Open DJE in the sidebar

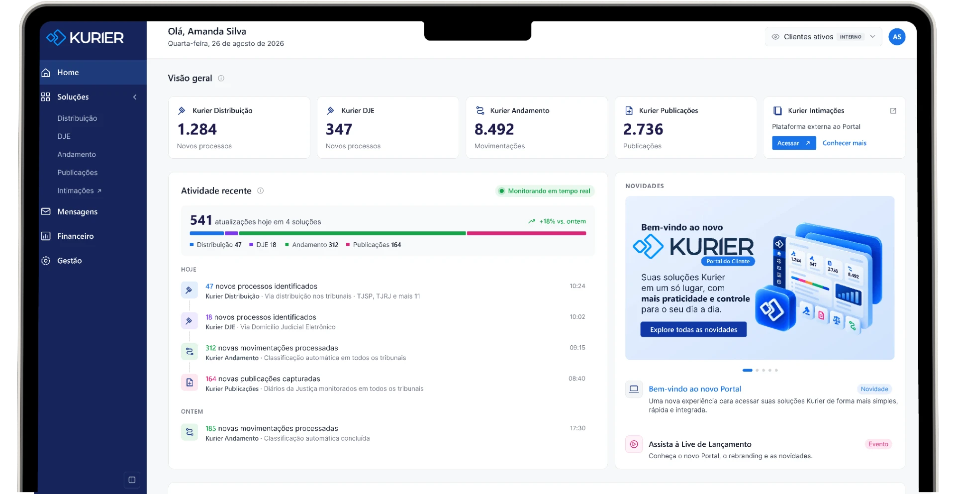[x=64, y=136]
